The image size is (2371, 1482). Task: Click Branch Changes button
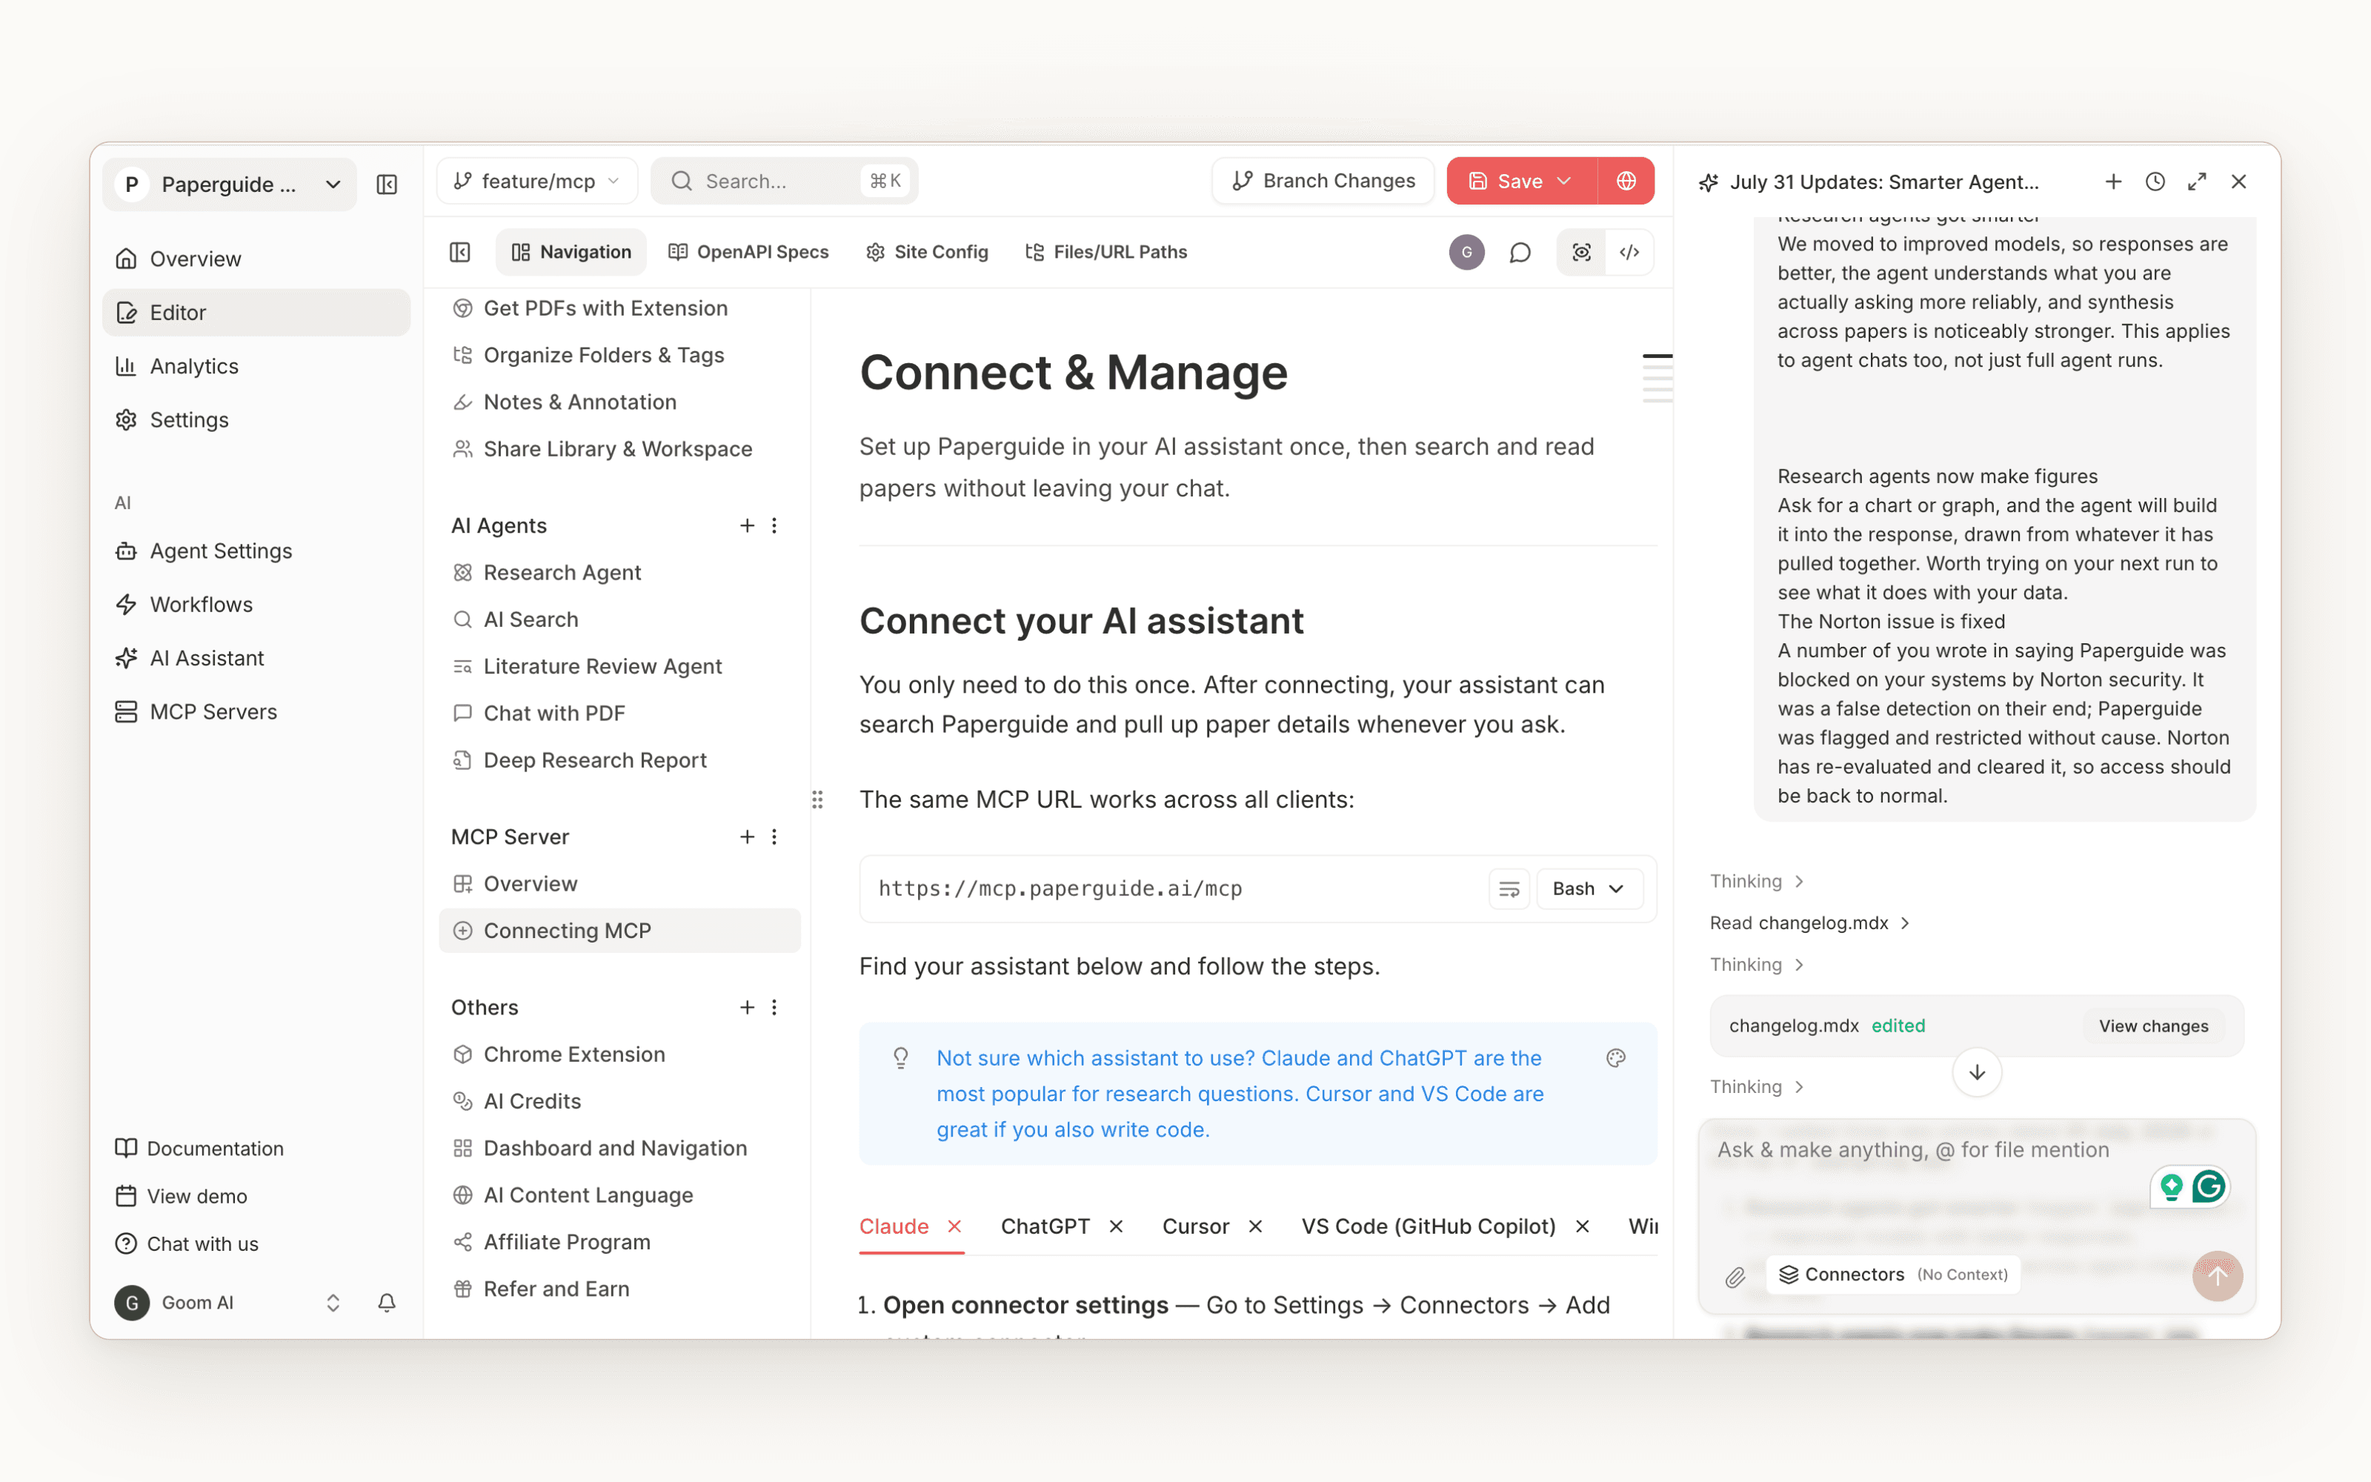tap(1323, 182)
